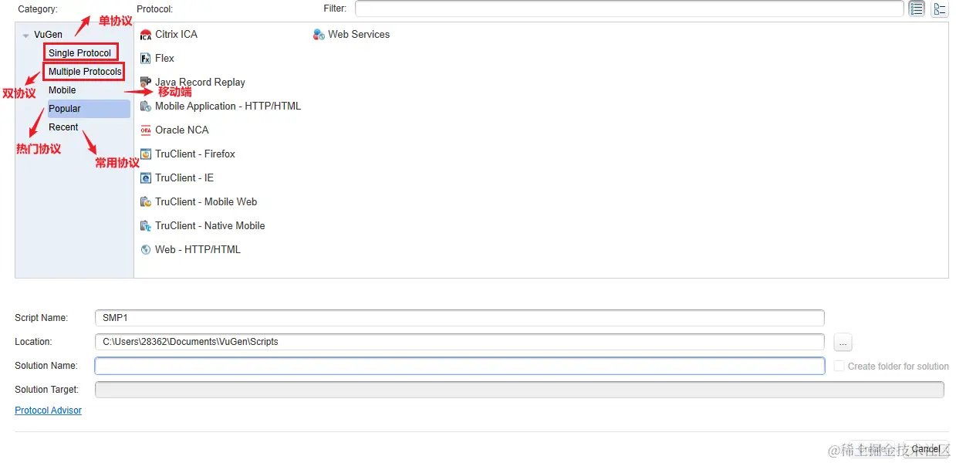Choose Oracle NCA protocol text

[x=181, y=130]
